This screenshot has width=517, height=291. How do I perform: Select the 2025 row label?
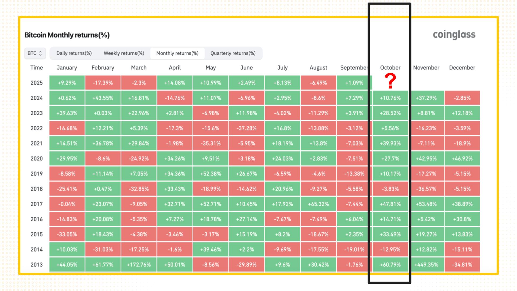click(37, 83)
